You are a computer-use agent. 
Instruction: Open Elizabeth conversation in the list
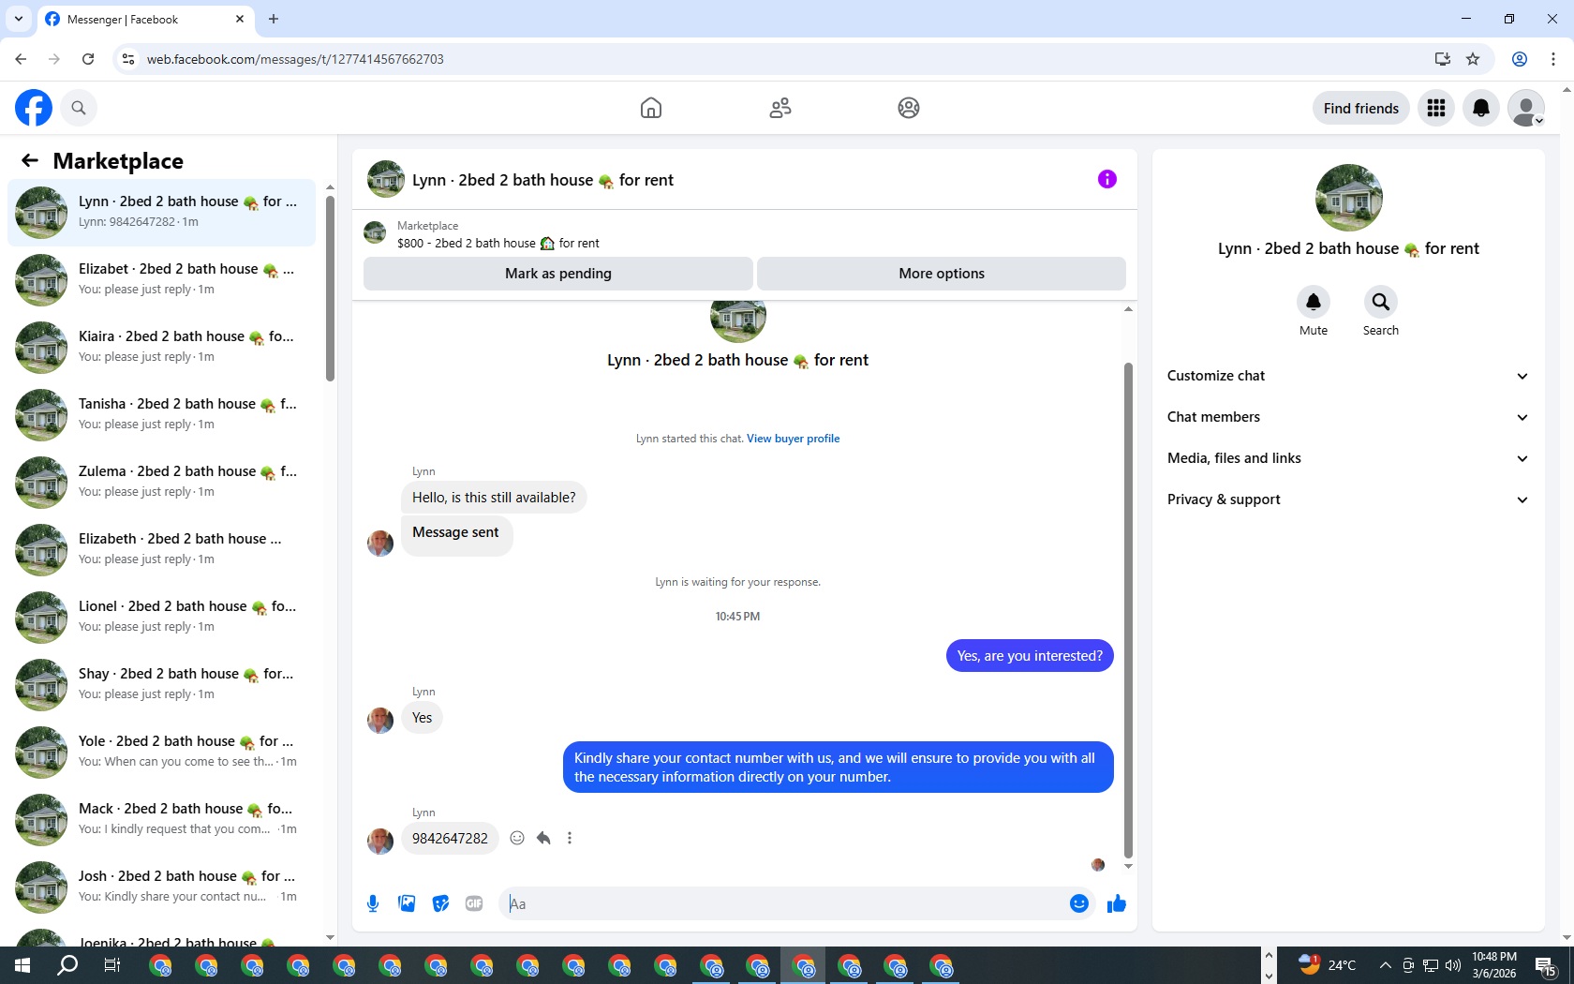[x=161, y=550]
